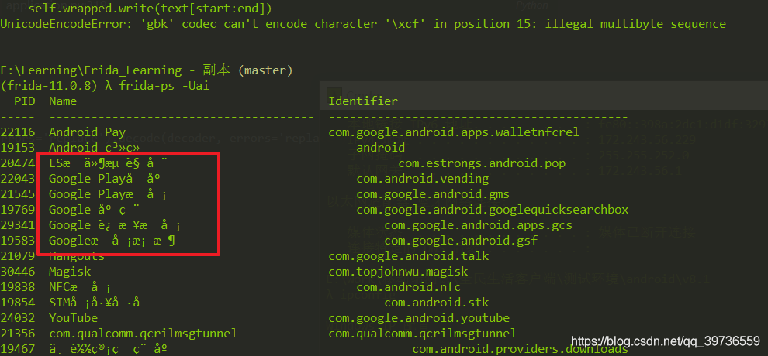Click the Name column header
This screenshot has height=356, width=768.
click(63, 101)
